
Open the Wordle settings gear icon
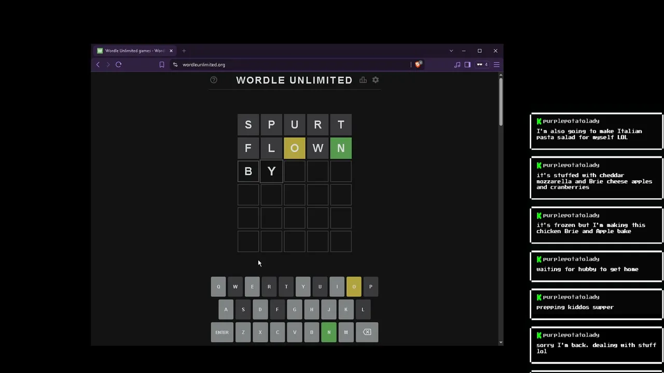(x=376, y=80)
